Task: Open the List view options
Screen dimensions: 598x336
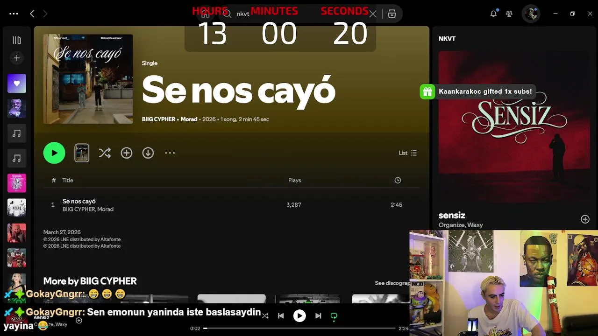Action: [407, 153]
